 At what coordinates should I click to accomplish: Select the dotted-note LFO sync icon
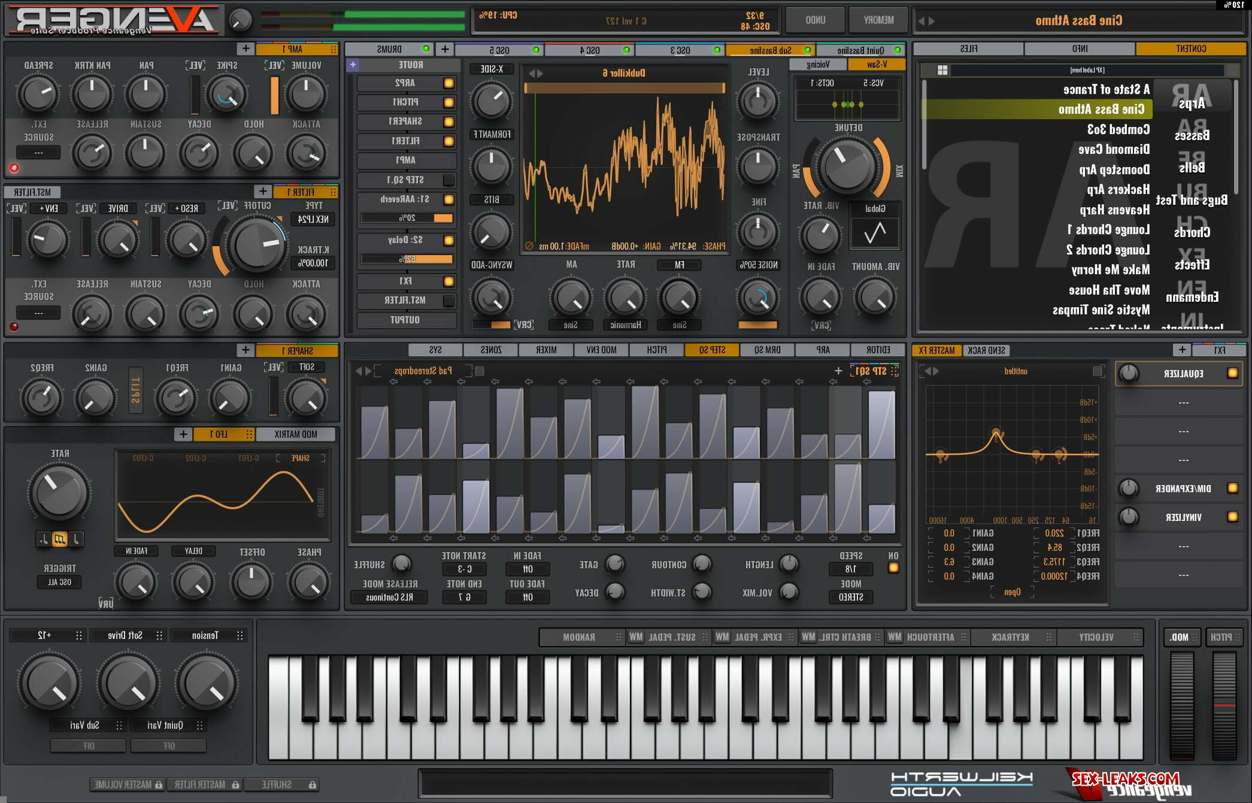(x=43, y=539)
